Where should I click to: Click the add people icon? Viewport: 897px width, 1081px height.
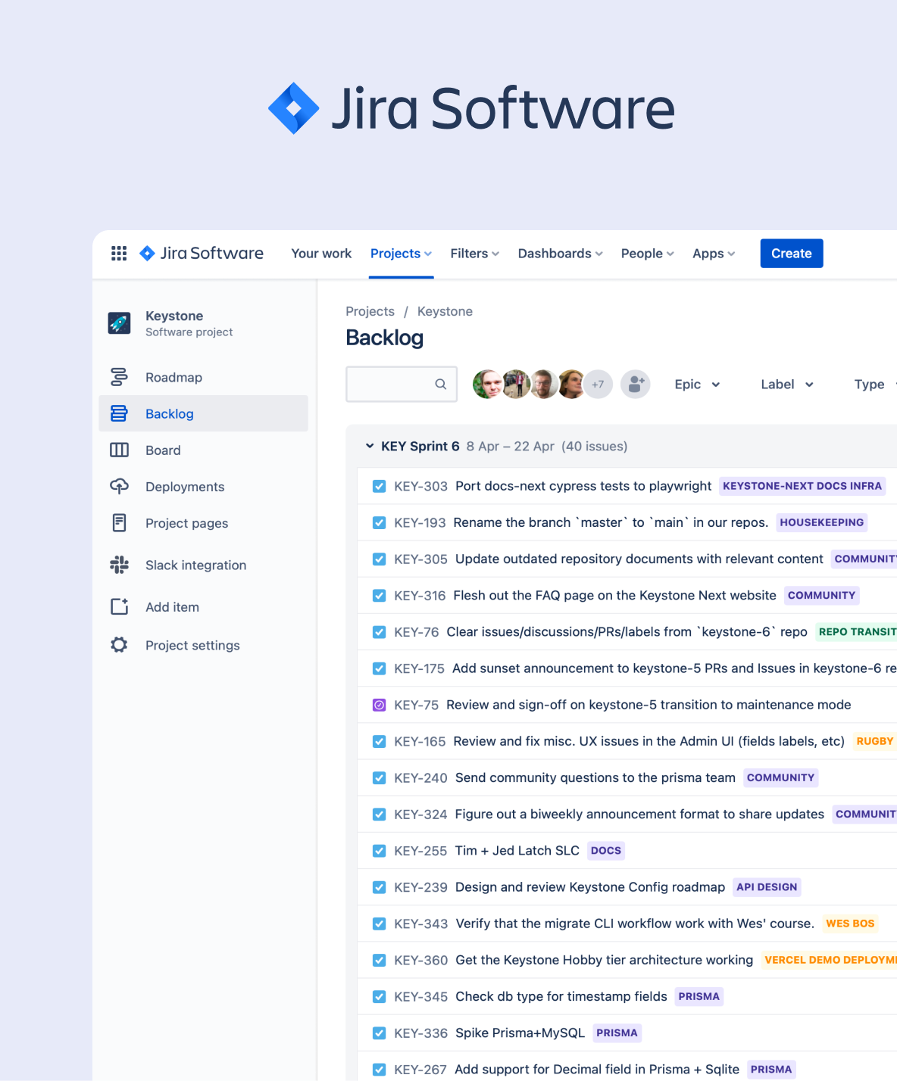635,385
